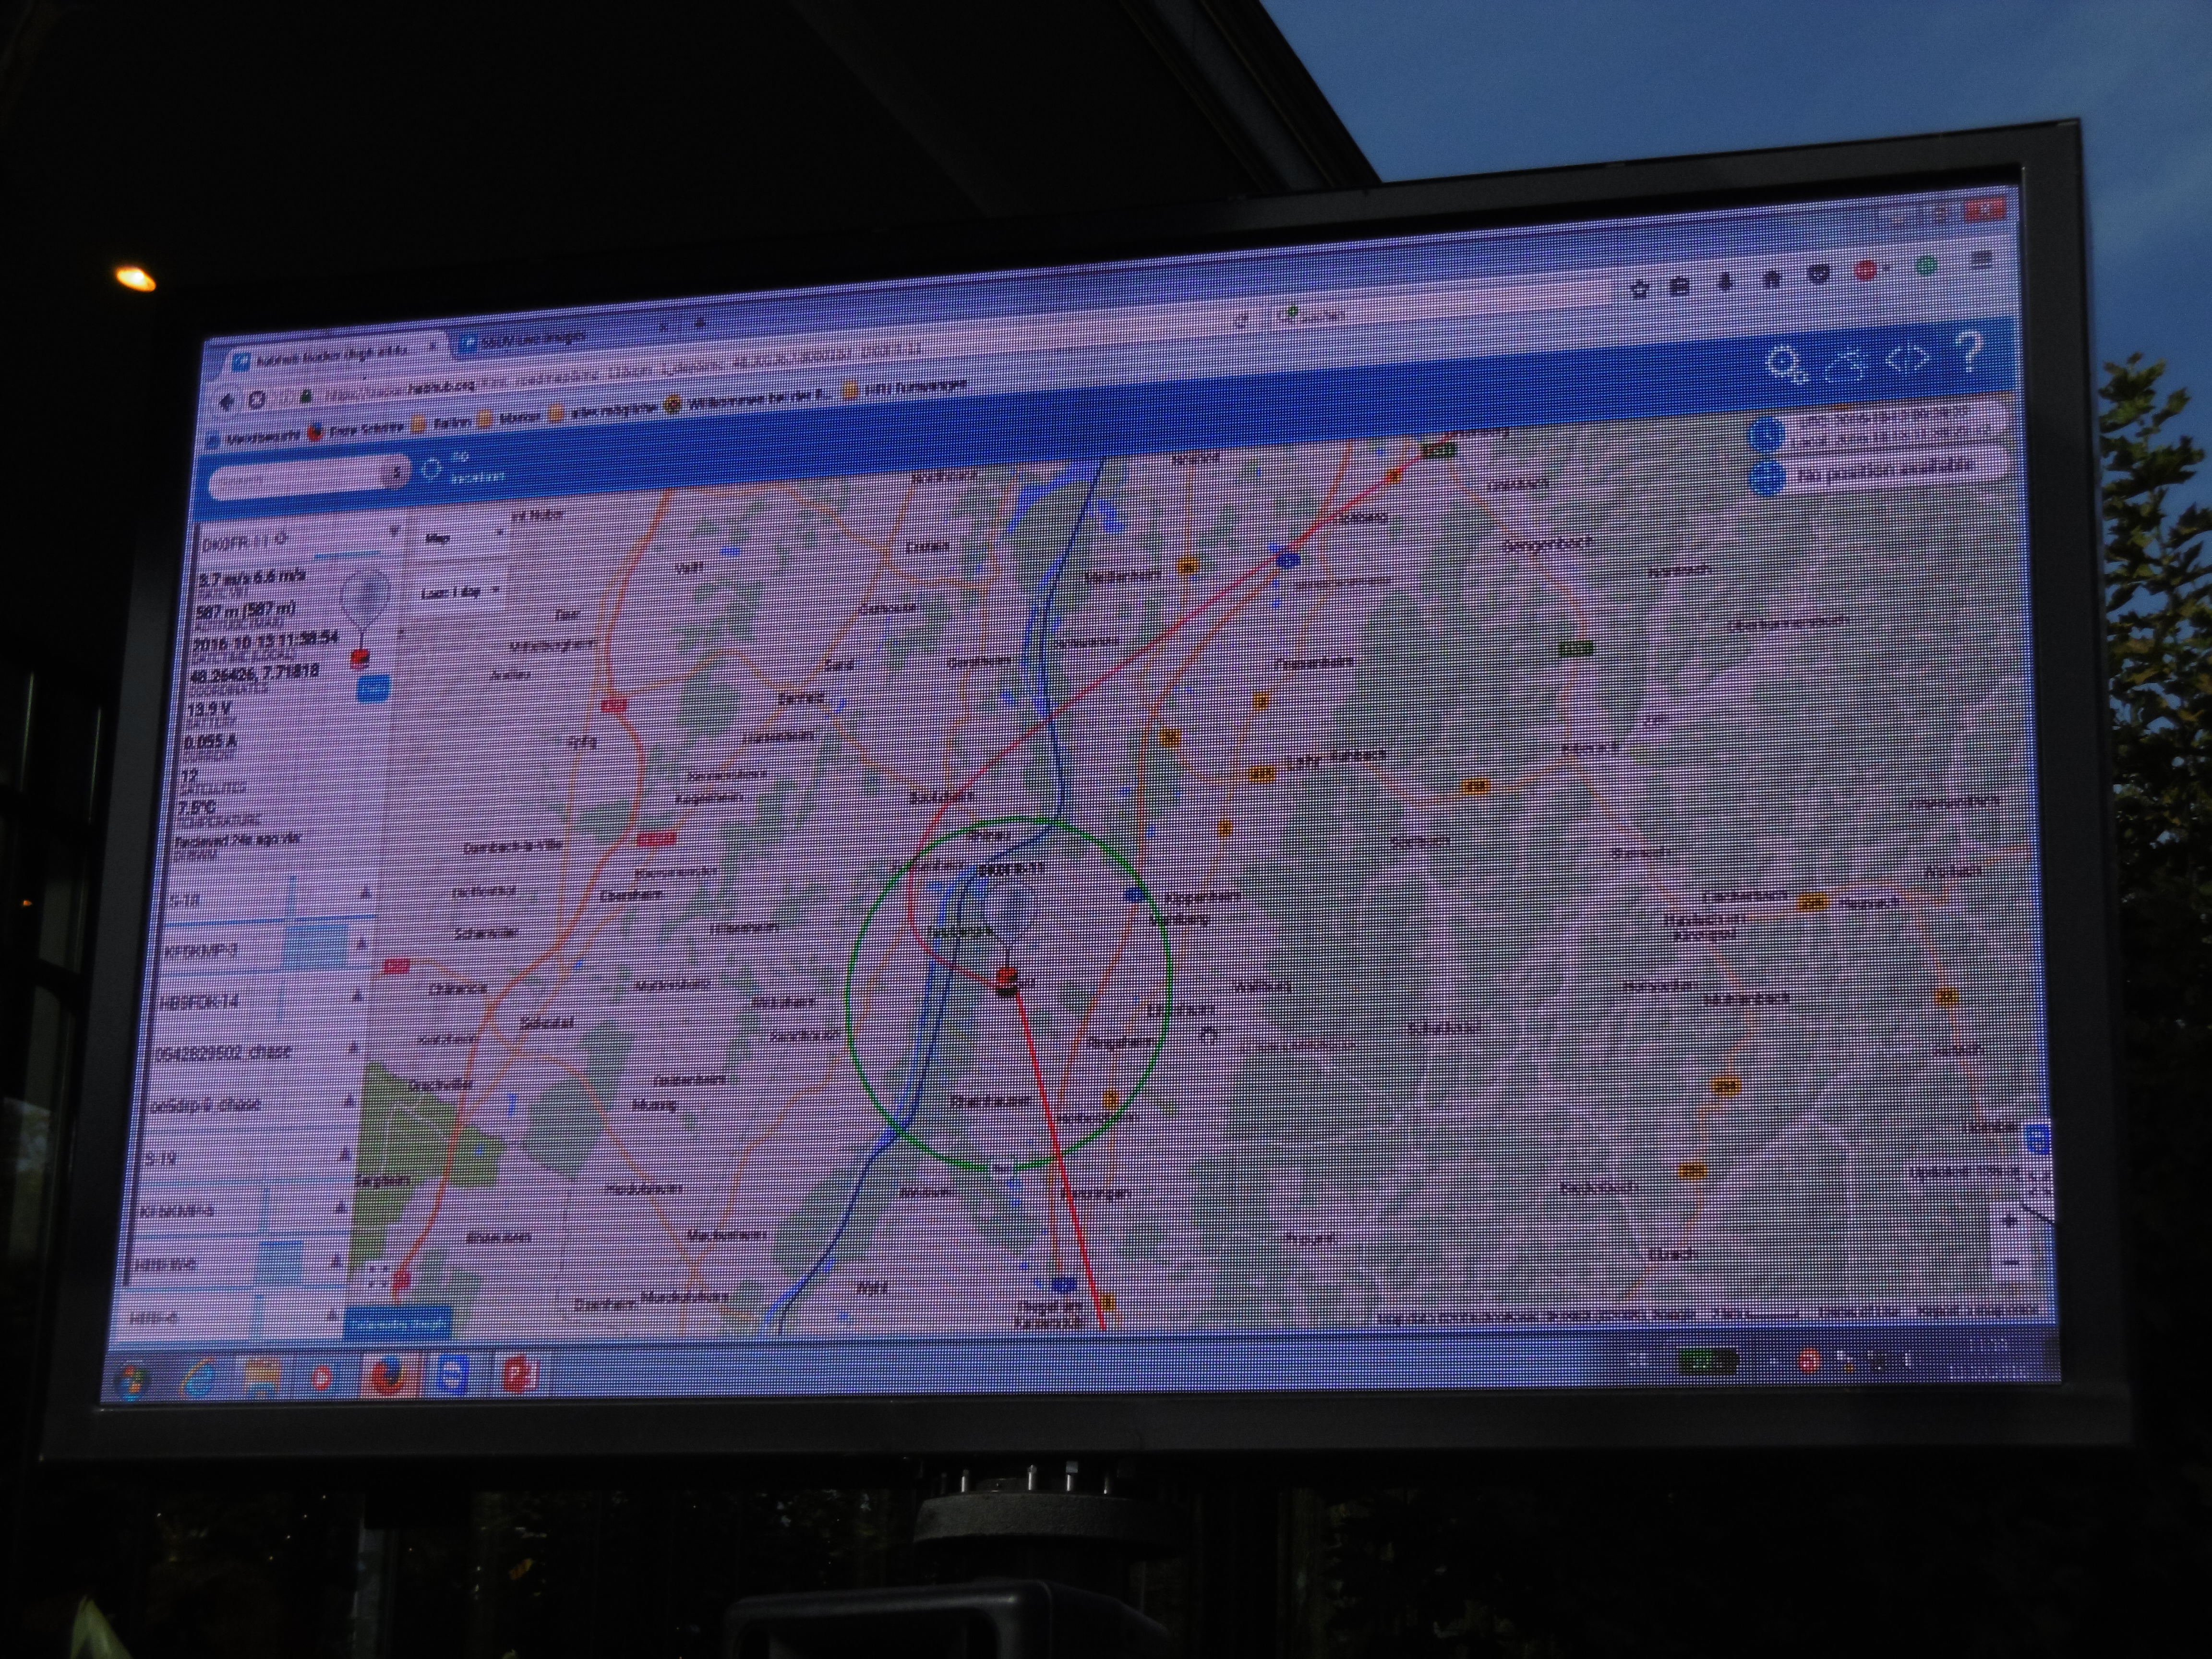Viewport: 2212px width, 1659px height.
Task: Expand the S-18 vehicle entry arrow
Action: (365, 892)
